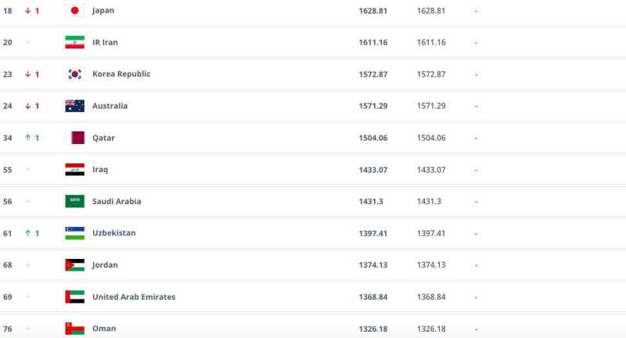Viewport: 626px width, 338px height.
Task: Click the Korea Republic flag icon
Action: 74,74
